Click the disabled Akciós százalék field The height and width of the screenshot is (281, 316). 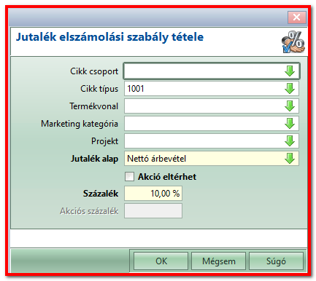[153, 211]
